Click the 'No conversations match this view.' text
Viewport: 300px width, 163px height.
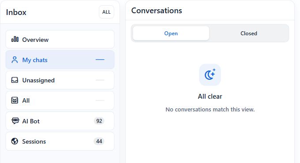click(x=210, y=110)
